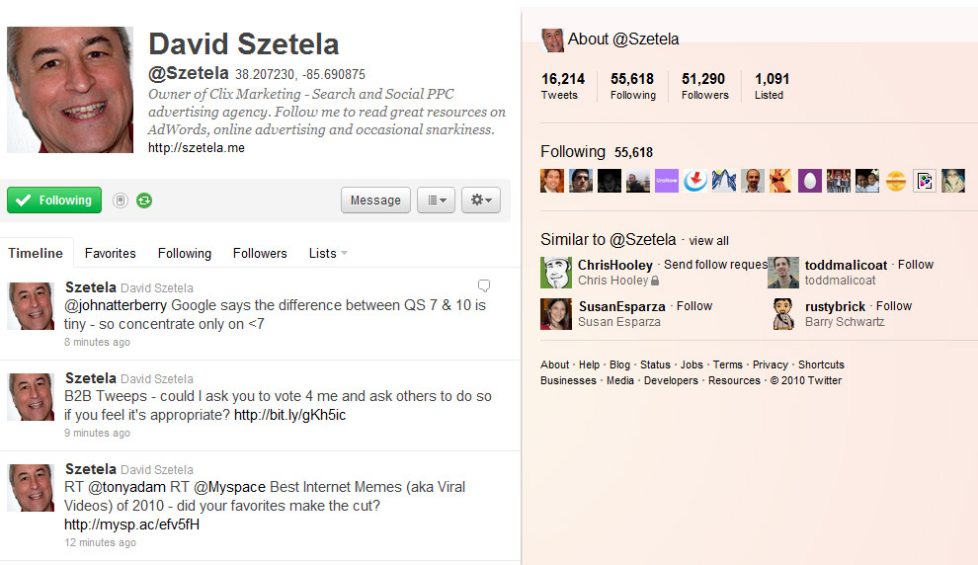Open the add-to-list dropdown button
The height and width of the screenshot is (565, 978).
click(x=435, y=201)
